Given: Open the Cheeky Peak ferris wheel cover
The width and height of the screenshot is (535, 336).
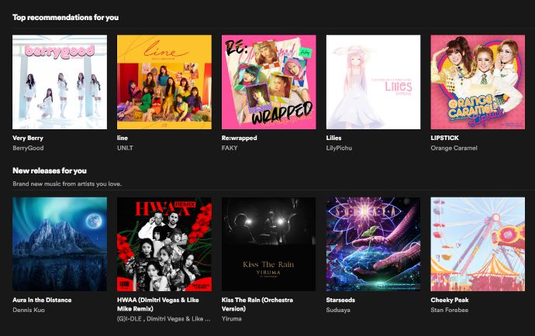Looking at the screenshot, I should click(x=478, y=244).
